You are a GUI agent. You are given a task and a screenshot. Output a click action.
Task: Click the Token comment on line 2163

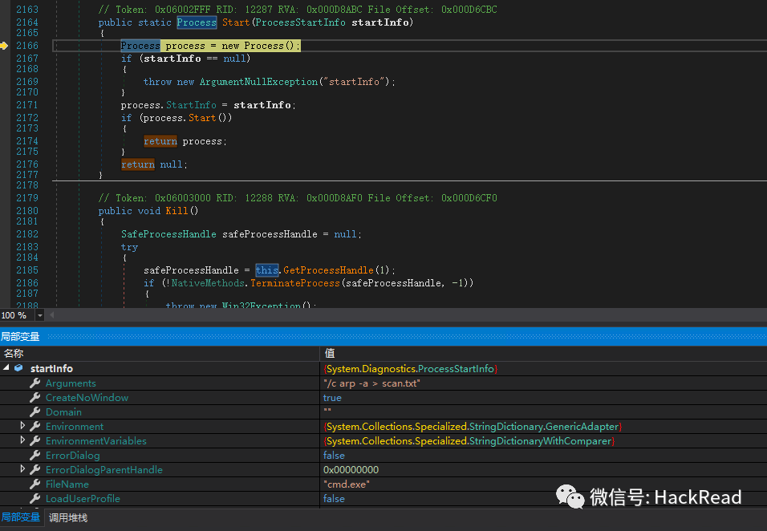298,10
